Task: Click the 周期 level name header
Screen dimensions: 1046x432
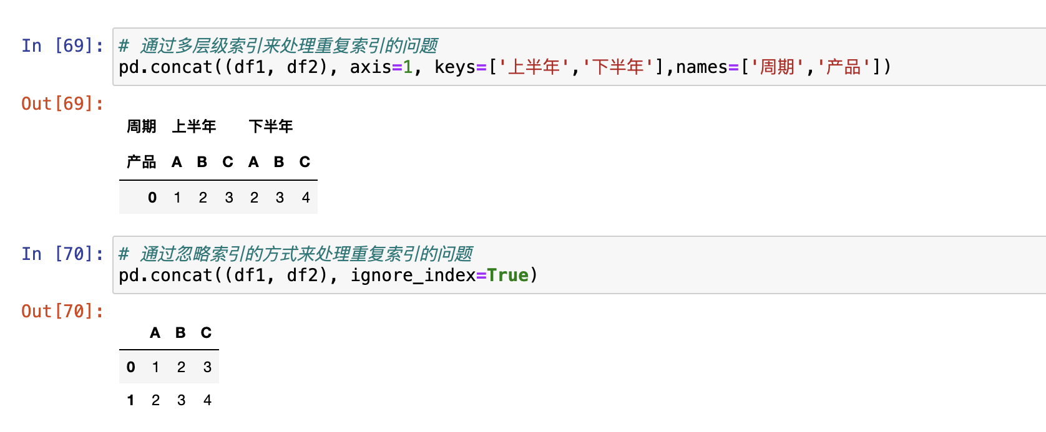Action: click(142, 127)
